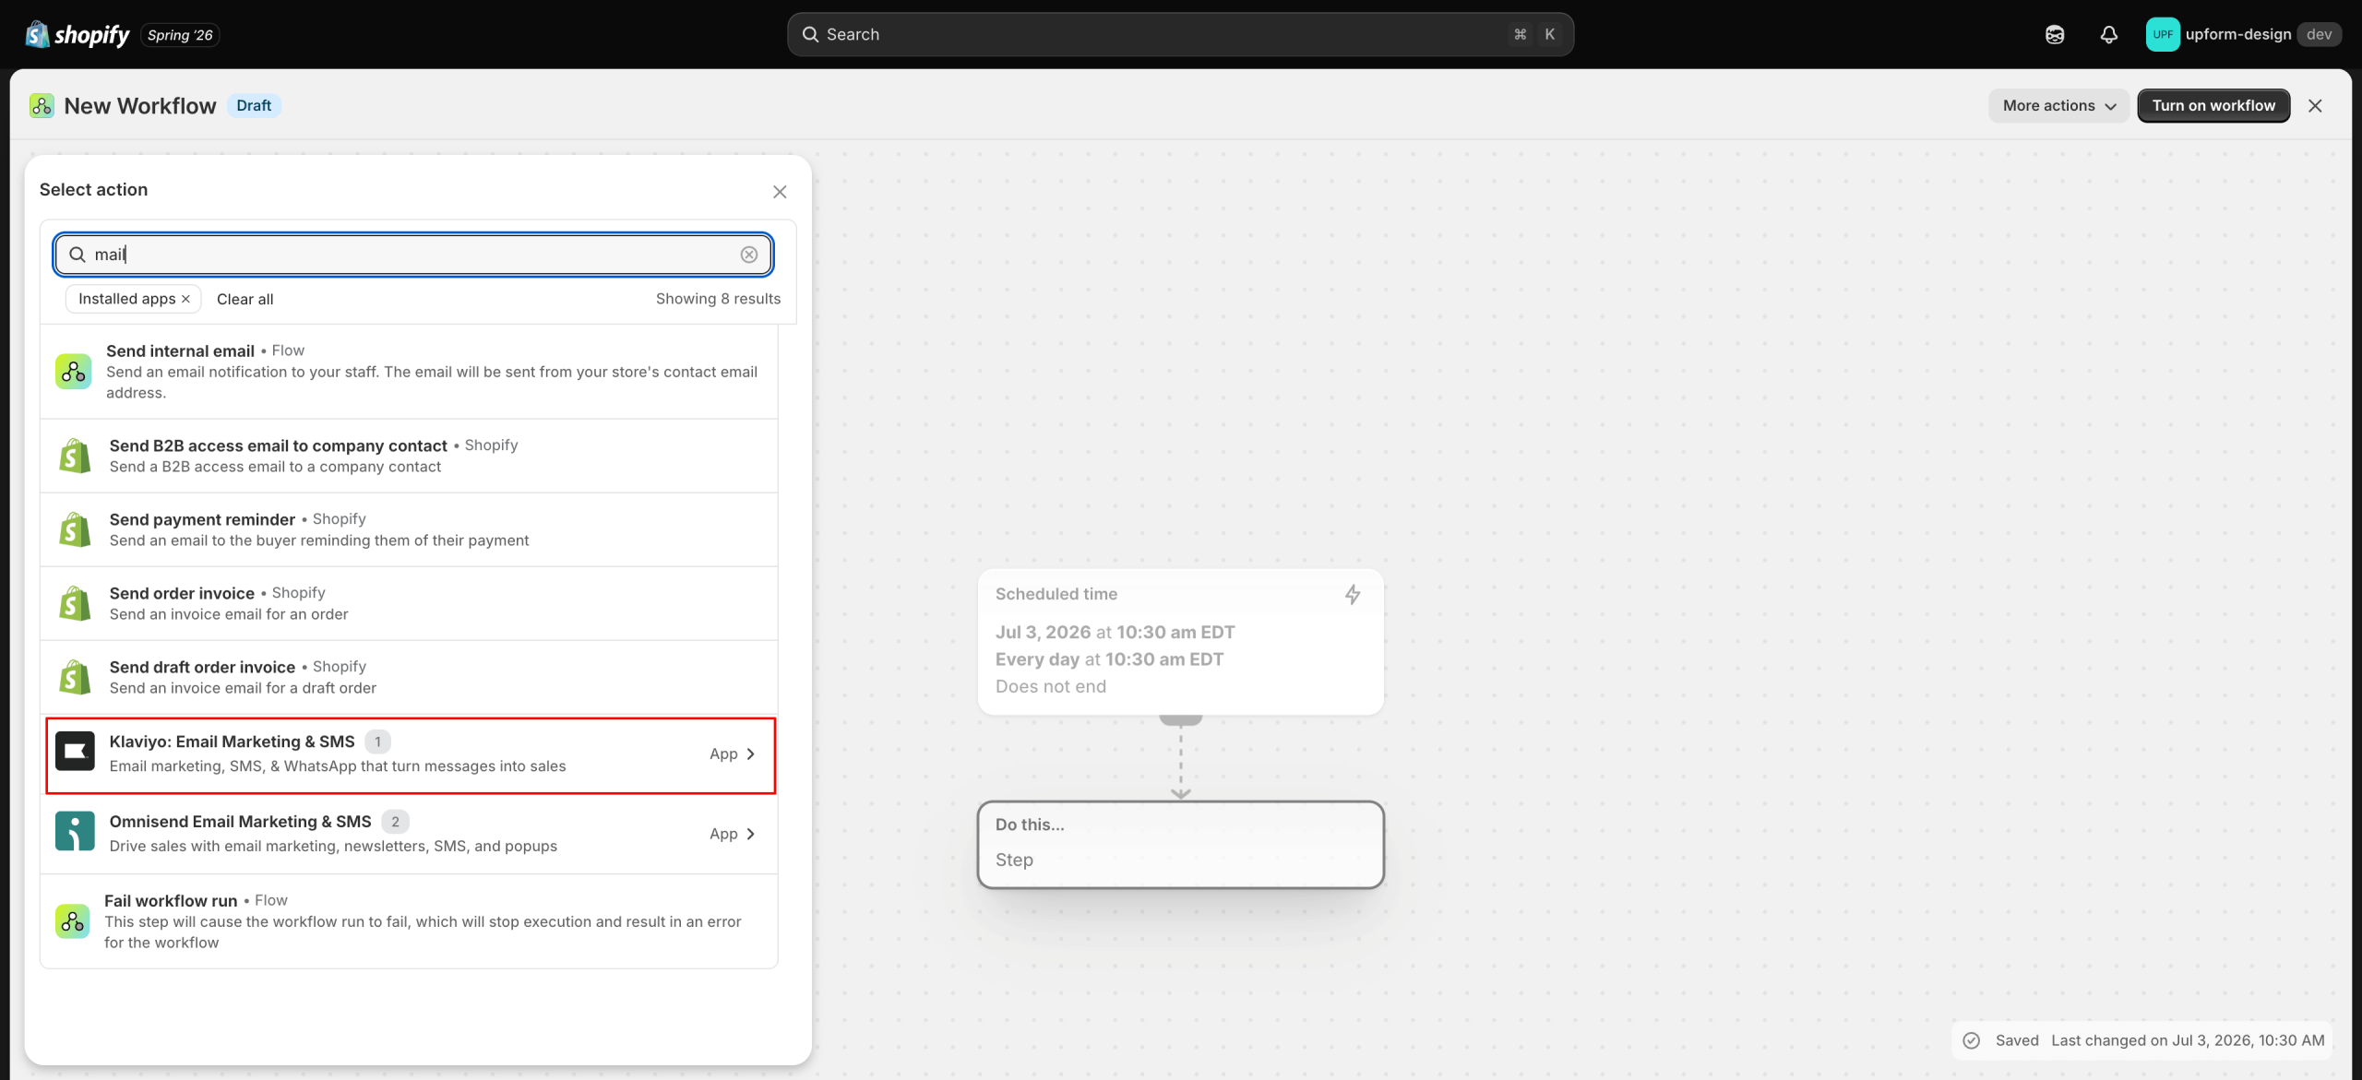Select the Fail workflow run action

[x=409, y=920]
